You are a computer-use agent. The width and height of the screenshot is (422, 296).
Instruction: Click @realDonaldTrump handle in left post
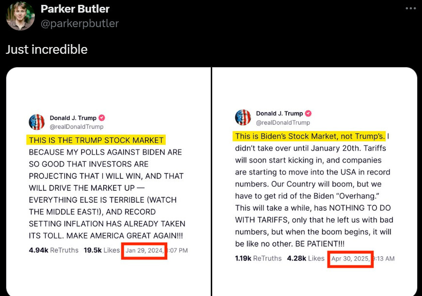coord(77,127)
